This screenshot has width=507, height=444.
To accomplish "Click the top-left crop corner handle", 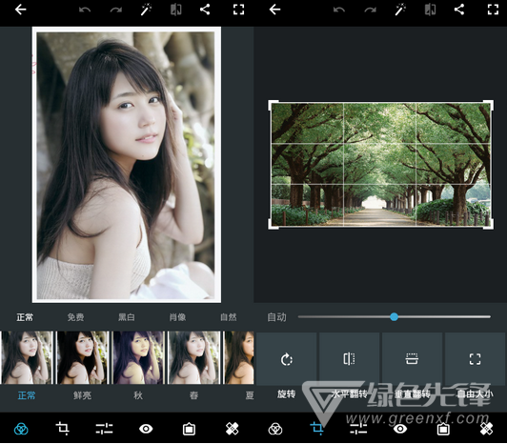I will point(274,105).
